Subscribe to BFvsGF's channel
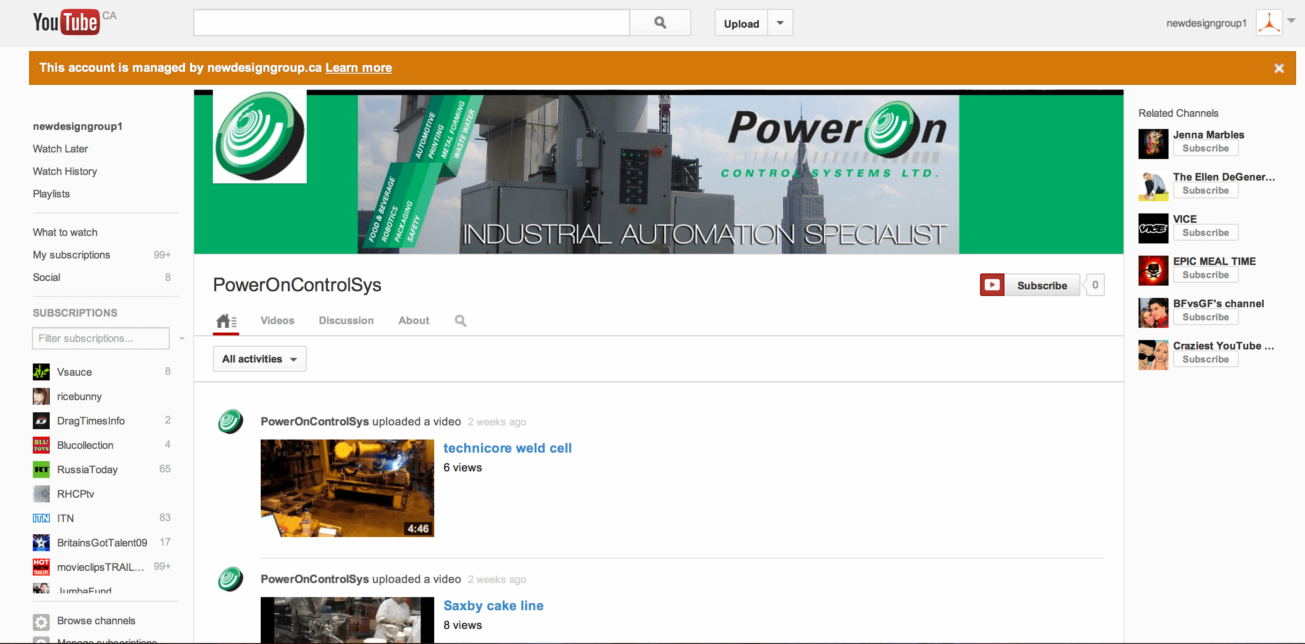 pyautogui.click(x=1205, y=317)
